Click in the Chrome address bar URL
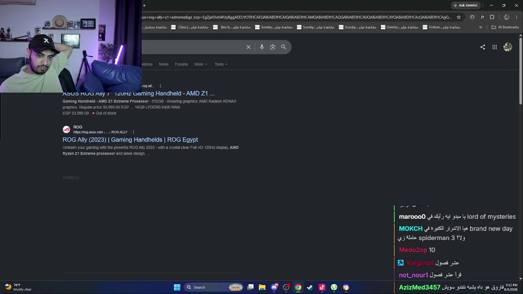 coord(297,17)
